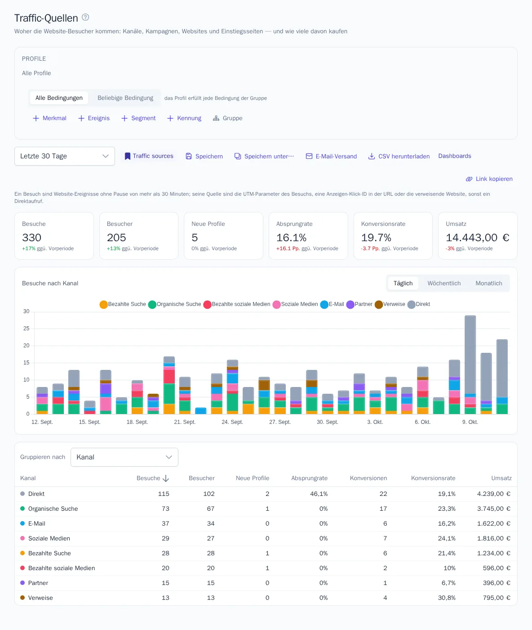Sort table by Konversionsrate column header

(433, 478)
